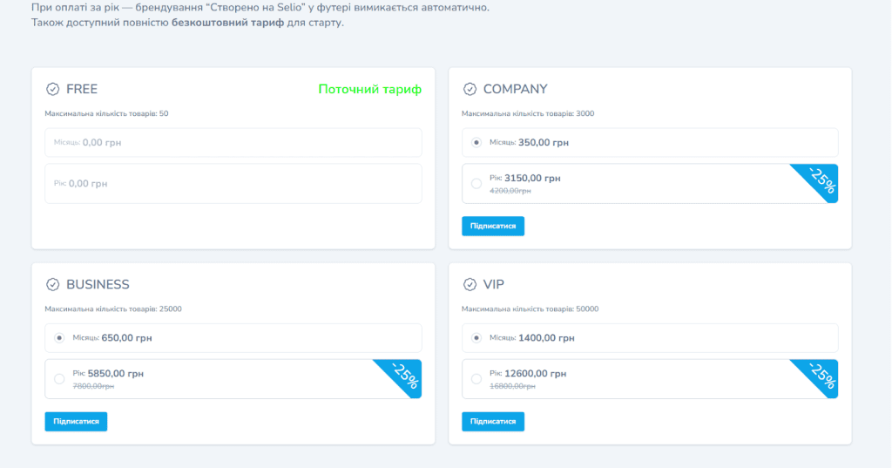The height and width of the screenshot is (468, 892).
Task: Select VIP monthly 1400,00 грн radio
Action: click(x=476, y=337)
